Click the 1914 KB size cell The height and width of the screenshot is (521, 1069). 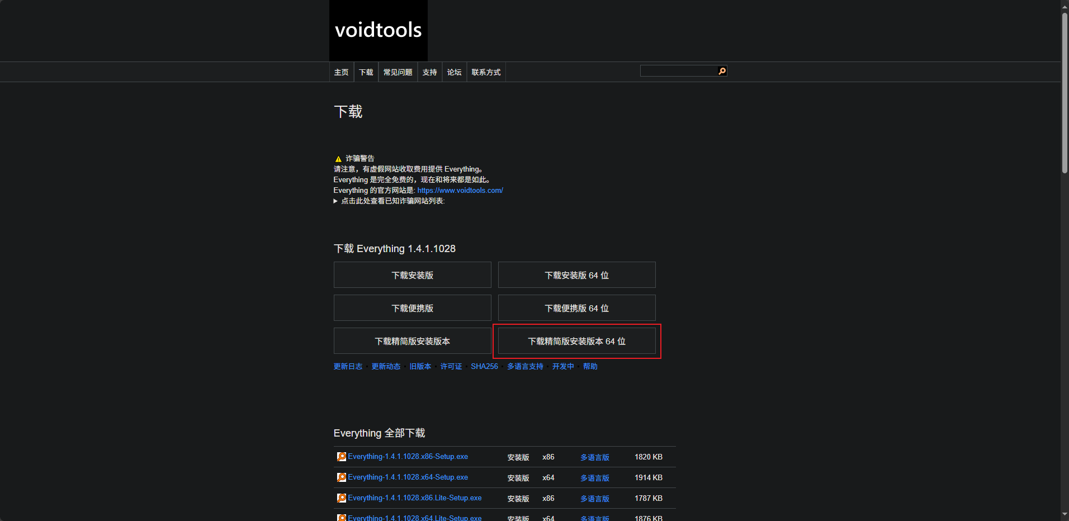[x=649, y=478]
